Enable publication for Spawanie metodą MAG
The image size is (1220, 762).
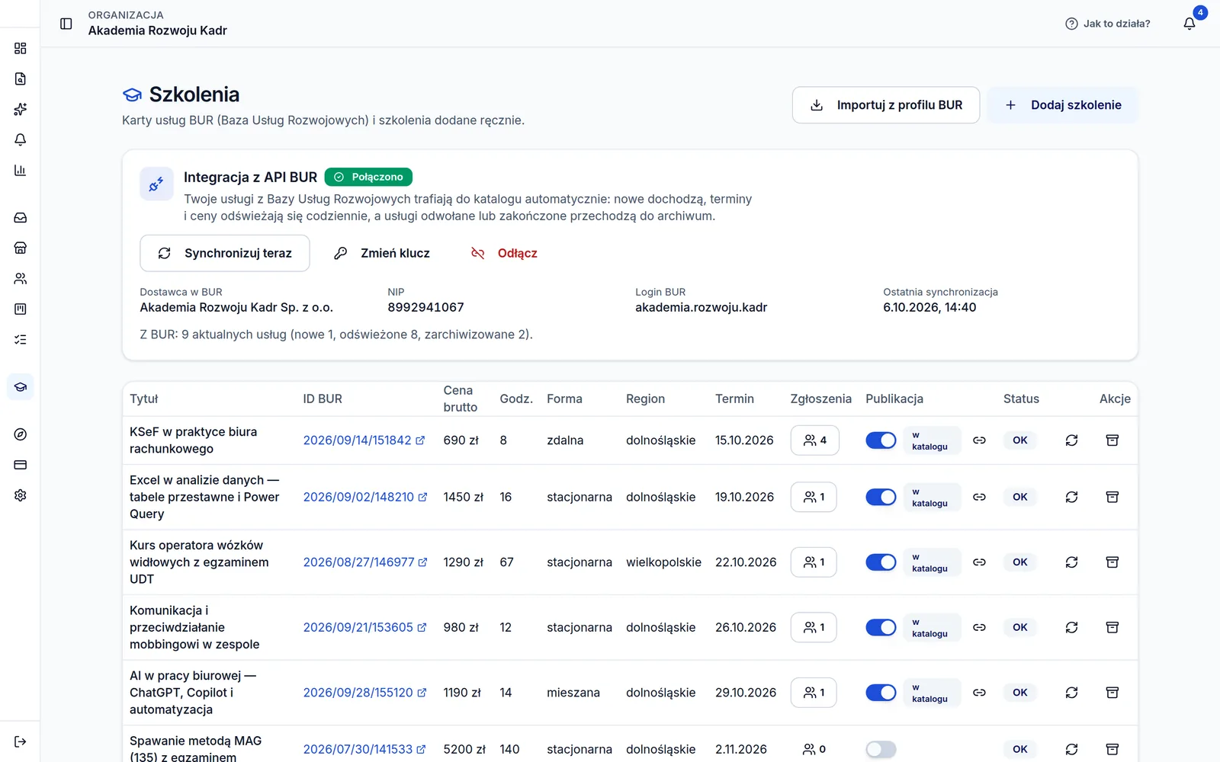coord(881,749)
